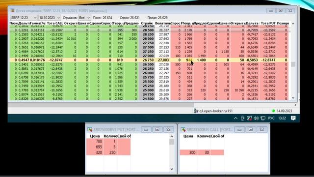Click the server connection icon beside q1.open-broker.ru
The width and height of the screenshot is (314, 177).
click(196, 111)
